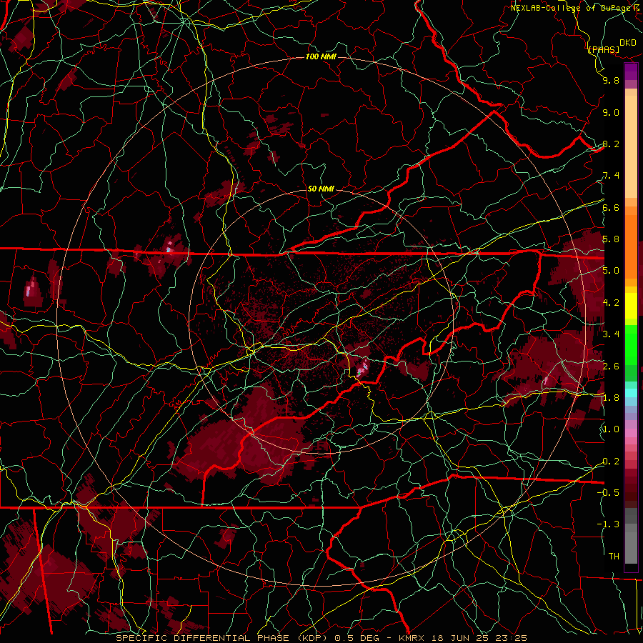Click the 9.8 value on color scale
Viewport: 643px width, 643px height.
pyautogui.click(x=611, y=80)
